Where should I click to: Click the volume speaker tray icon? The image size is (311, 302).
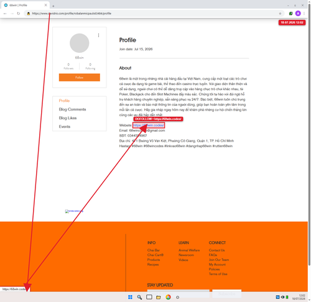pos(282,297)
